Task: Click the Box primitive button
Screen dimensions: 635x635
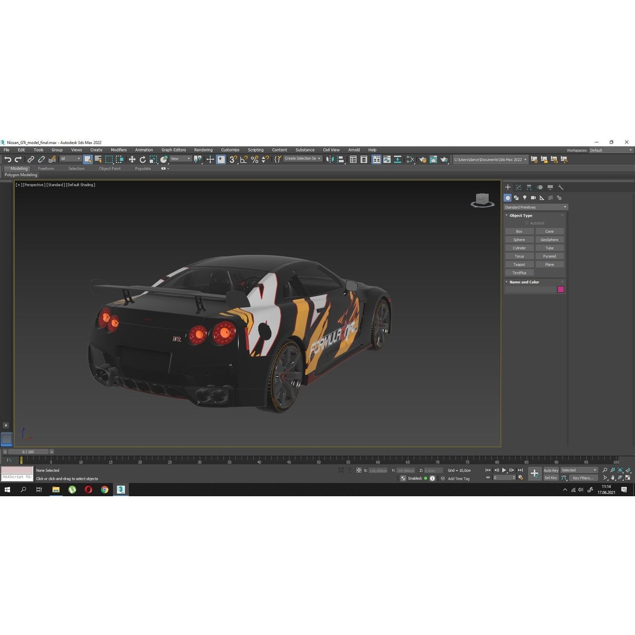Action: point(519,232)
